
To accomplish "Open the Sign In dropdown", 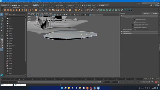I will pyautogui.click(x=104, y=5).
